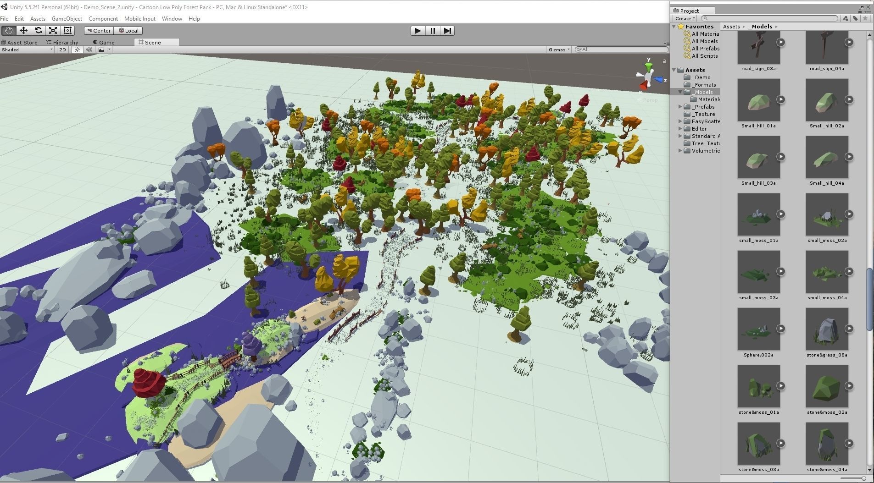The image size is (874, 483).
Task: Select the Rect transform tool
Action: click(x=68, y=31)
